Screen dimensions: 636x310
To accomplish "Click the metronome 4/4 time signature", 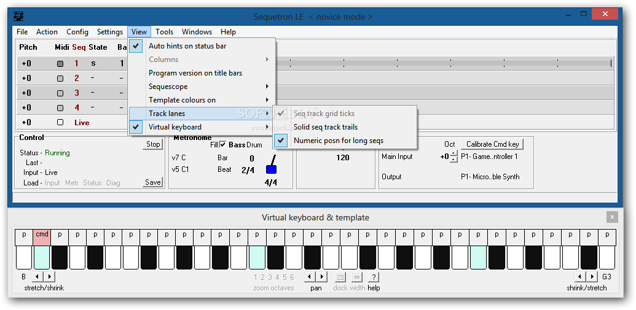I will coord(270,182).
